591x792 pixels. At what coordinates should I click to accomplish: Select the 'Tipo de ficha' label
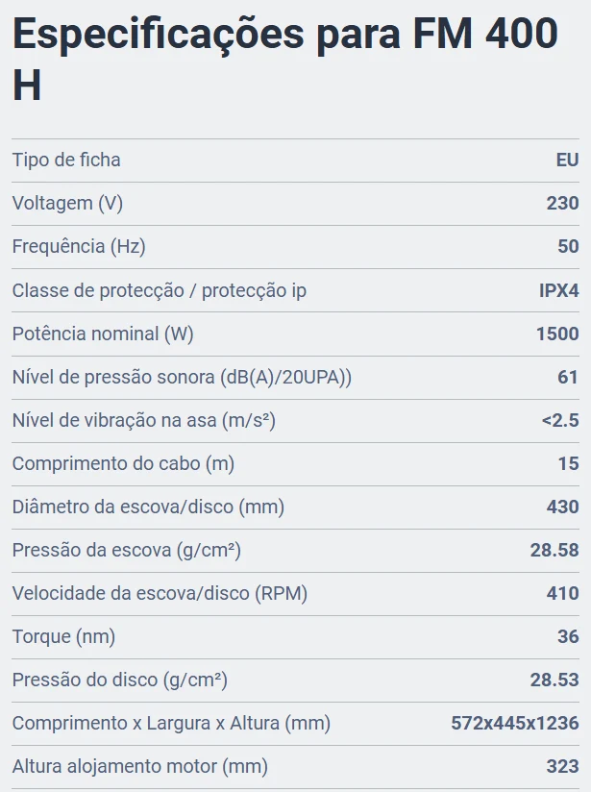click(x=66, y=161)
